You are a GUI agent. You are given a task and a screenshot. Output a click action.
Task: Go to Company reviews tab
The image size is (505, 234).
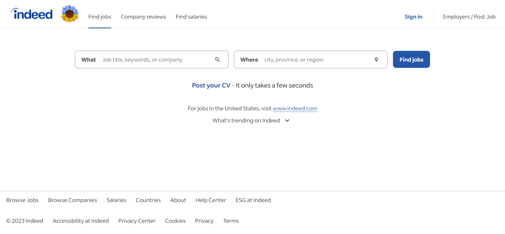(143, 17)
